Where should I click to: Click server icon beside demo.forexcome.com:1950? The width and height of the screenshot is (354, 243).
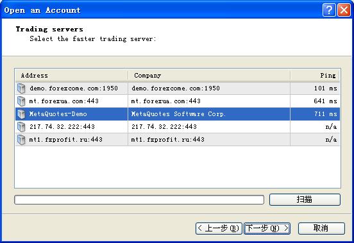tap(21, 88)
